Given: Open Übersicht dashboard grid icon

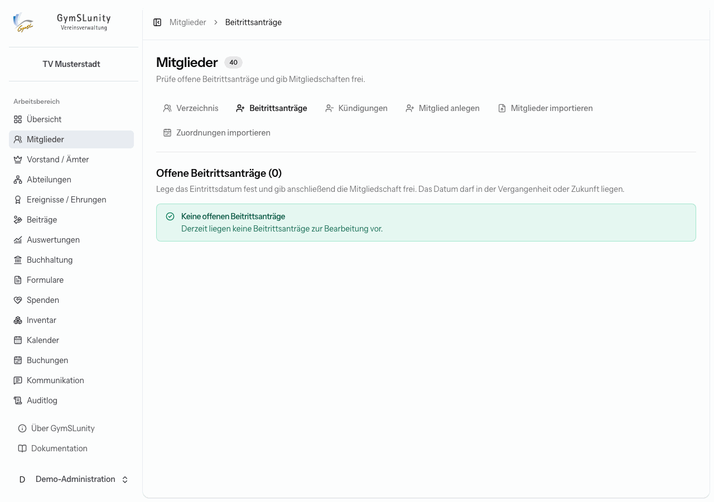Looking at the screenshot, I should (18, 119).
